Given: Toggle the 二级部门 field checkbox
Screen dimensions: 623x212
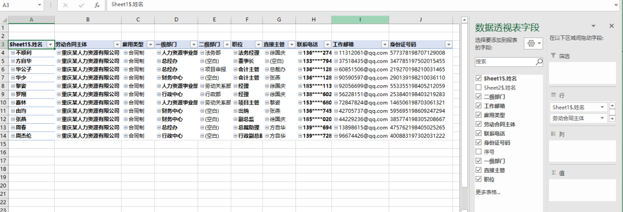Looking at the screenshot, I should pyautogui.click(x=478, y=96).
